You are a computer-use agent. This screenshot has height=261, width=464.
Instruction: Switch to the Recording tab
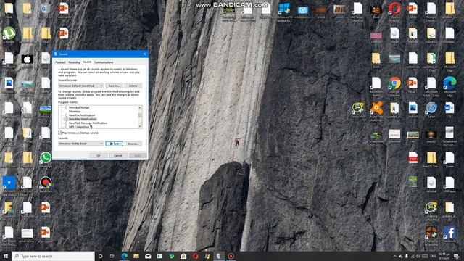point(74,62)
